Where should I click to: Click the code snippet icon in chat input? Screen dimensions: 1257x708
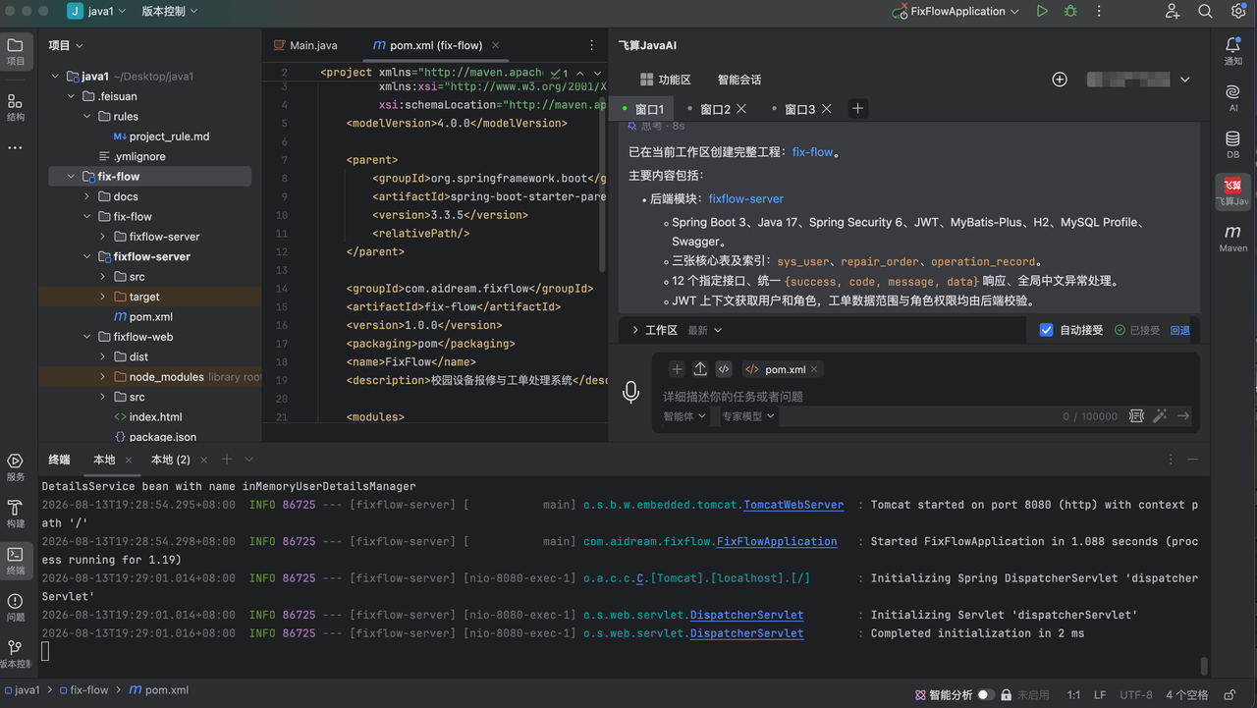click(724, 369)
